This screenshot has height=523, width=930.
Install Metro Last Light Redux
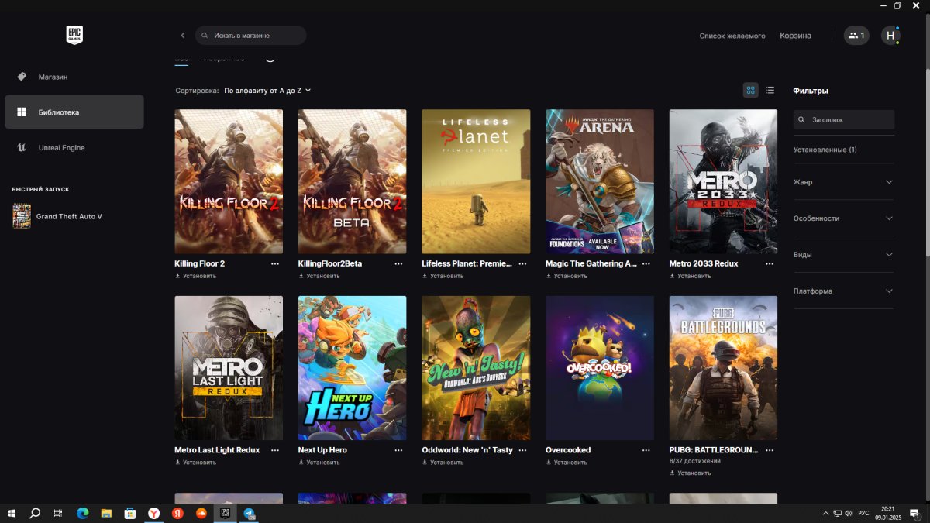tap(195, 463)
